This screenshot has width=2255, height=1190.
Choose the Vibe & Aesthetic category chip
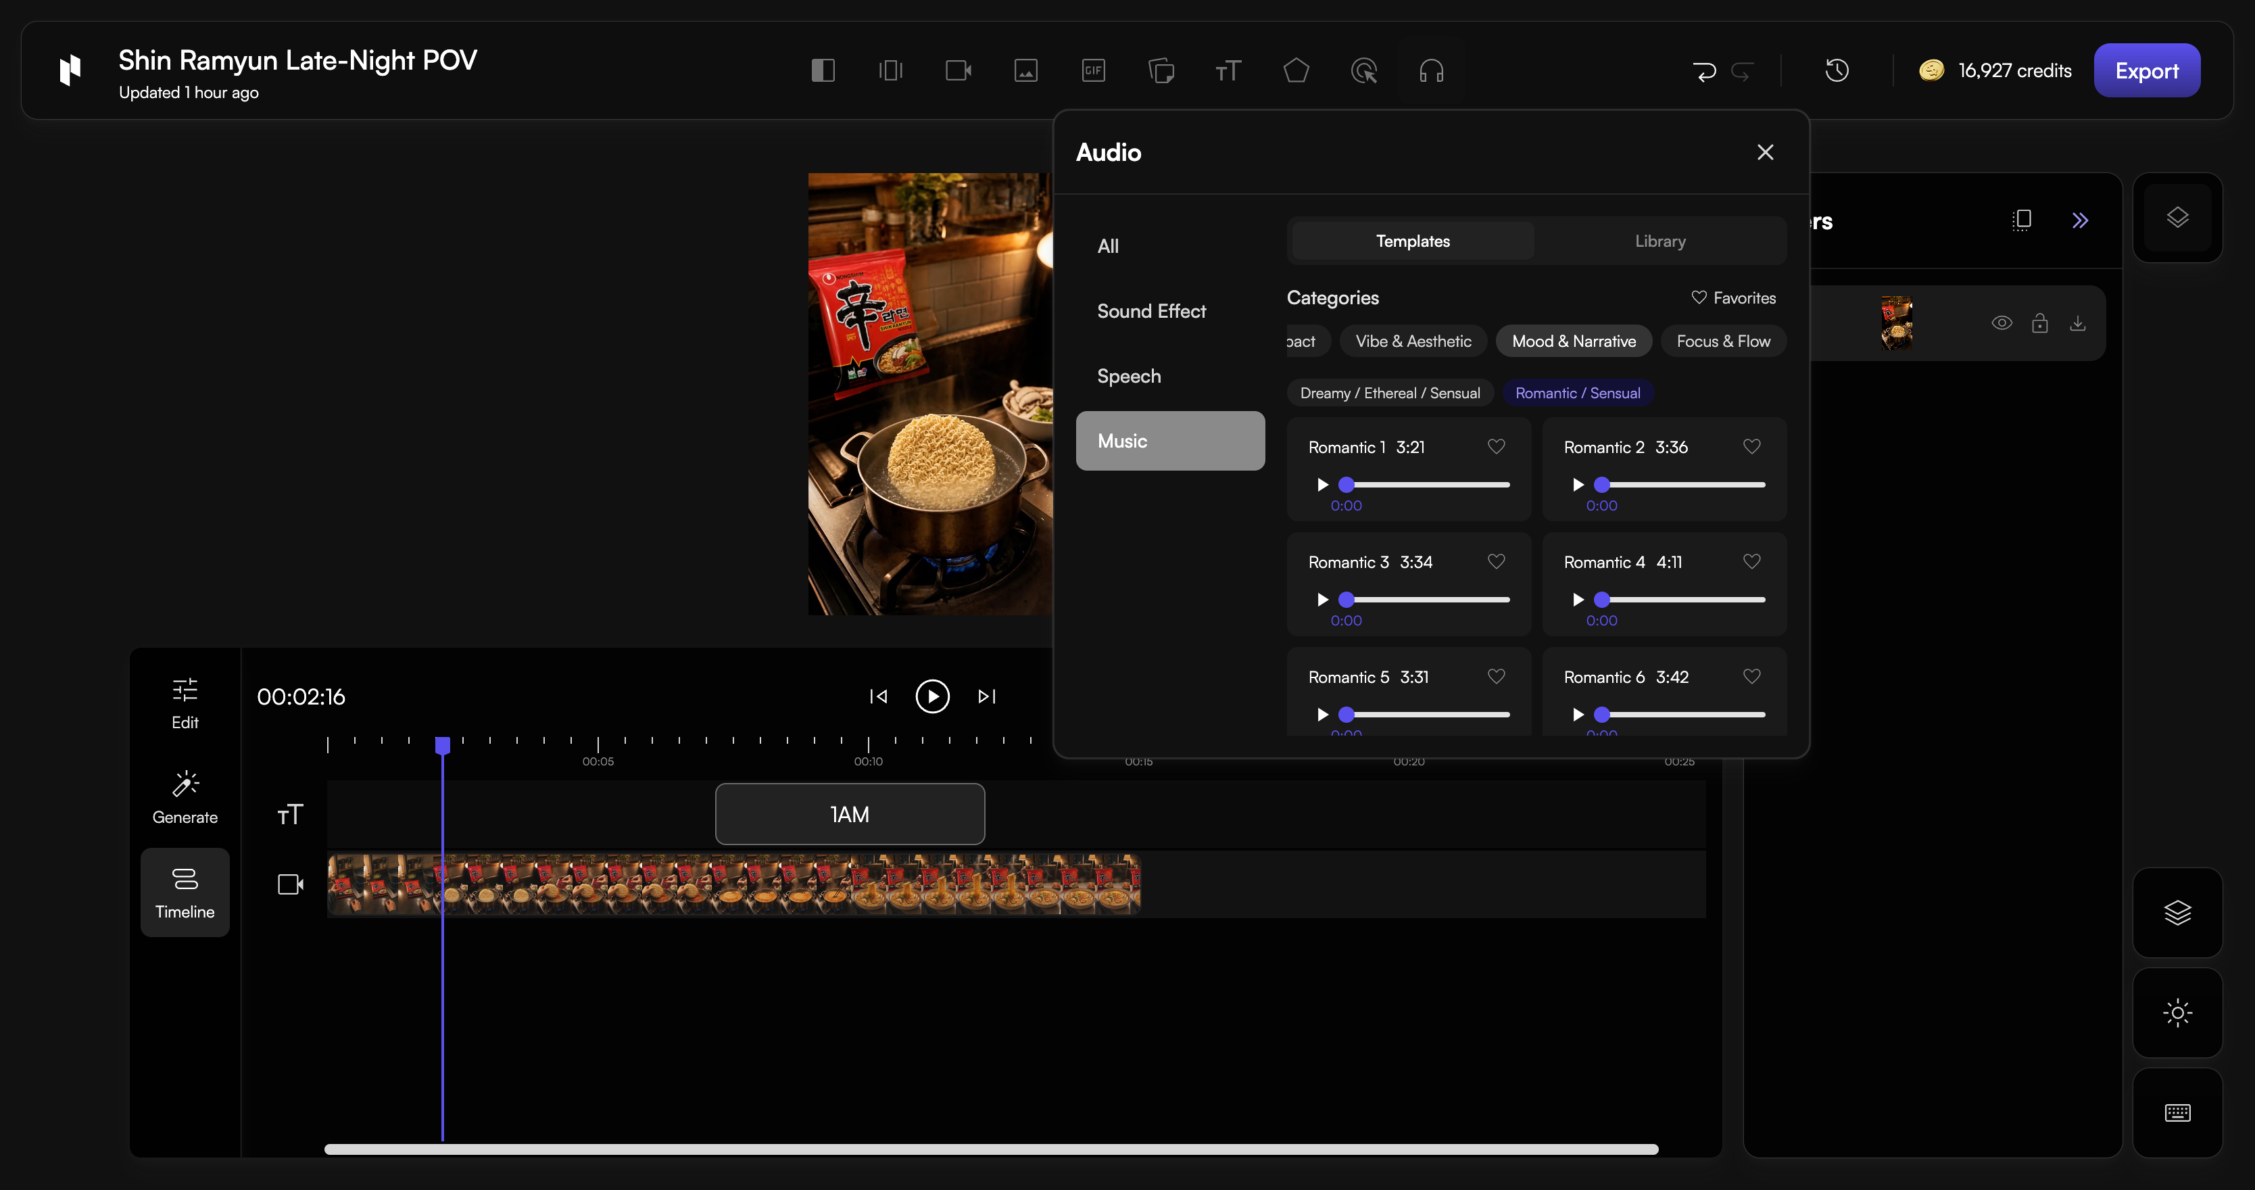click(1413, 341)
